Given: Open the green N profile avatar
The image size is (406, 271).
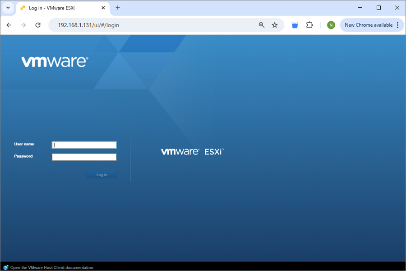Looking at the screenshot, I should pos(331,25).
